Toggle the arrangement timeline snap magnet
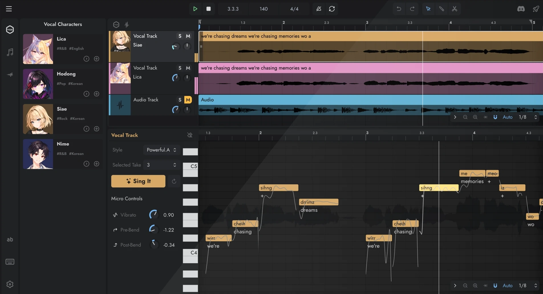The image size is (543, 294). [495, 117]
